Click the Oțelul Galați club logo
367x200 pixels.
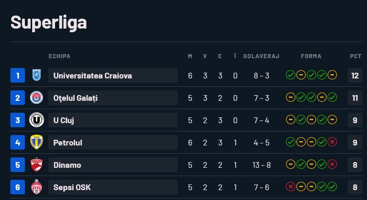tap(36, 98)
